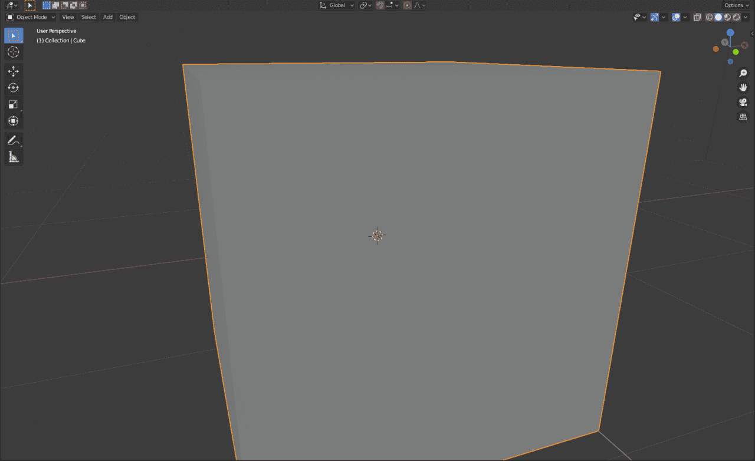Select the Rotate tool
Screen dimensions: 755x461
click(x=13, y=87)
